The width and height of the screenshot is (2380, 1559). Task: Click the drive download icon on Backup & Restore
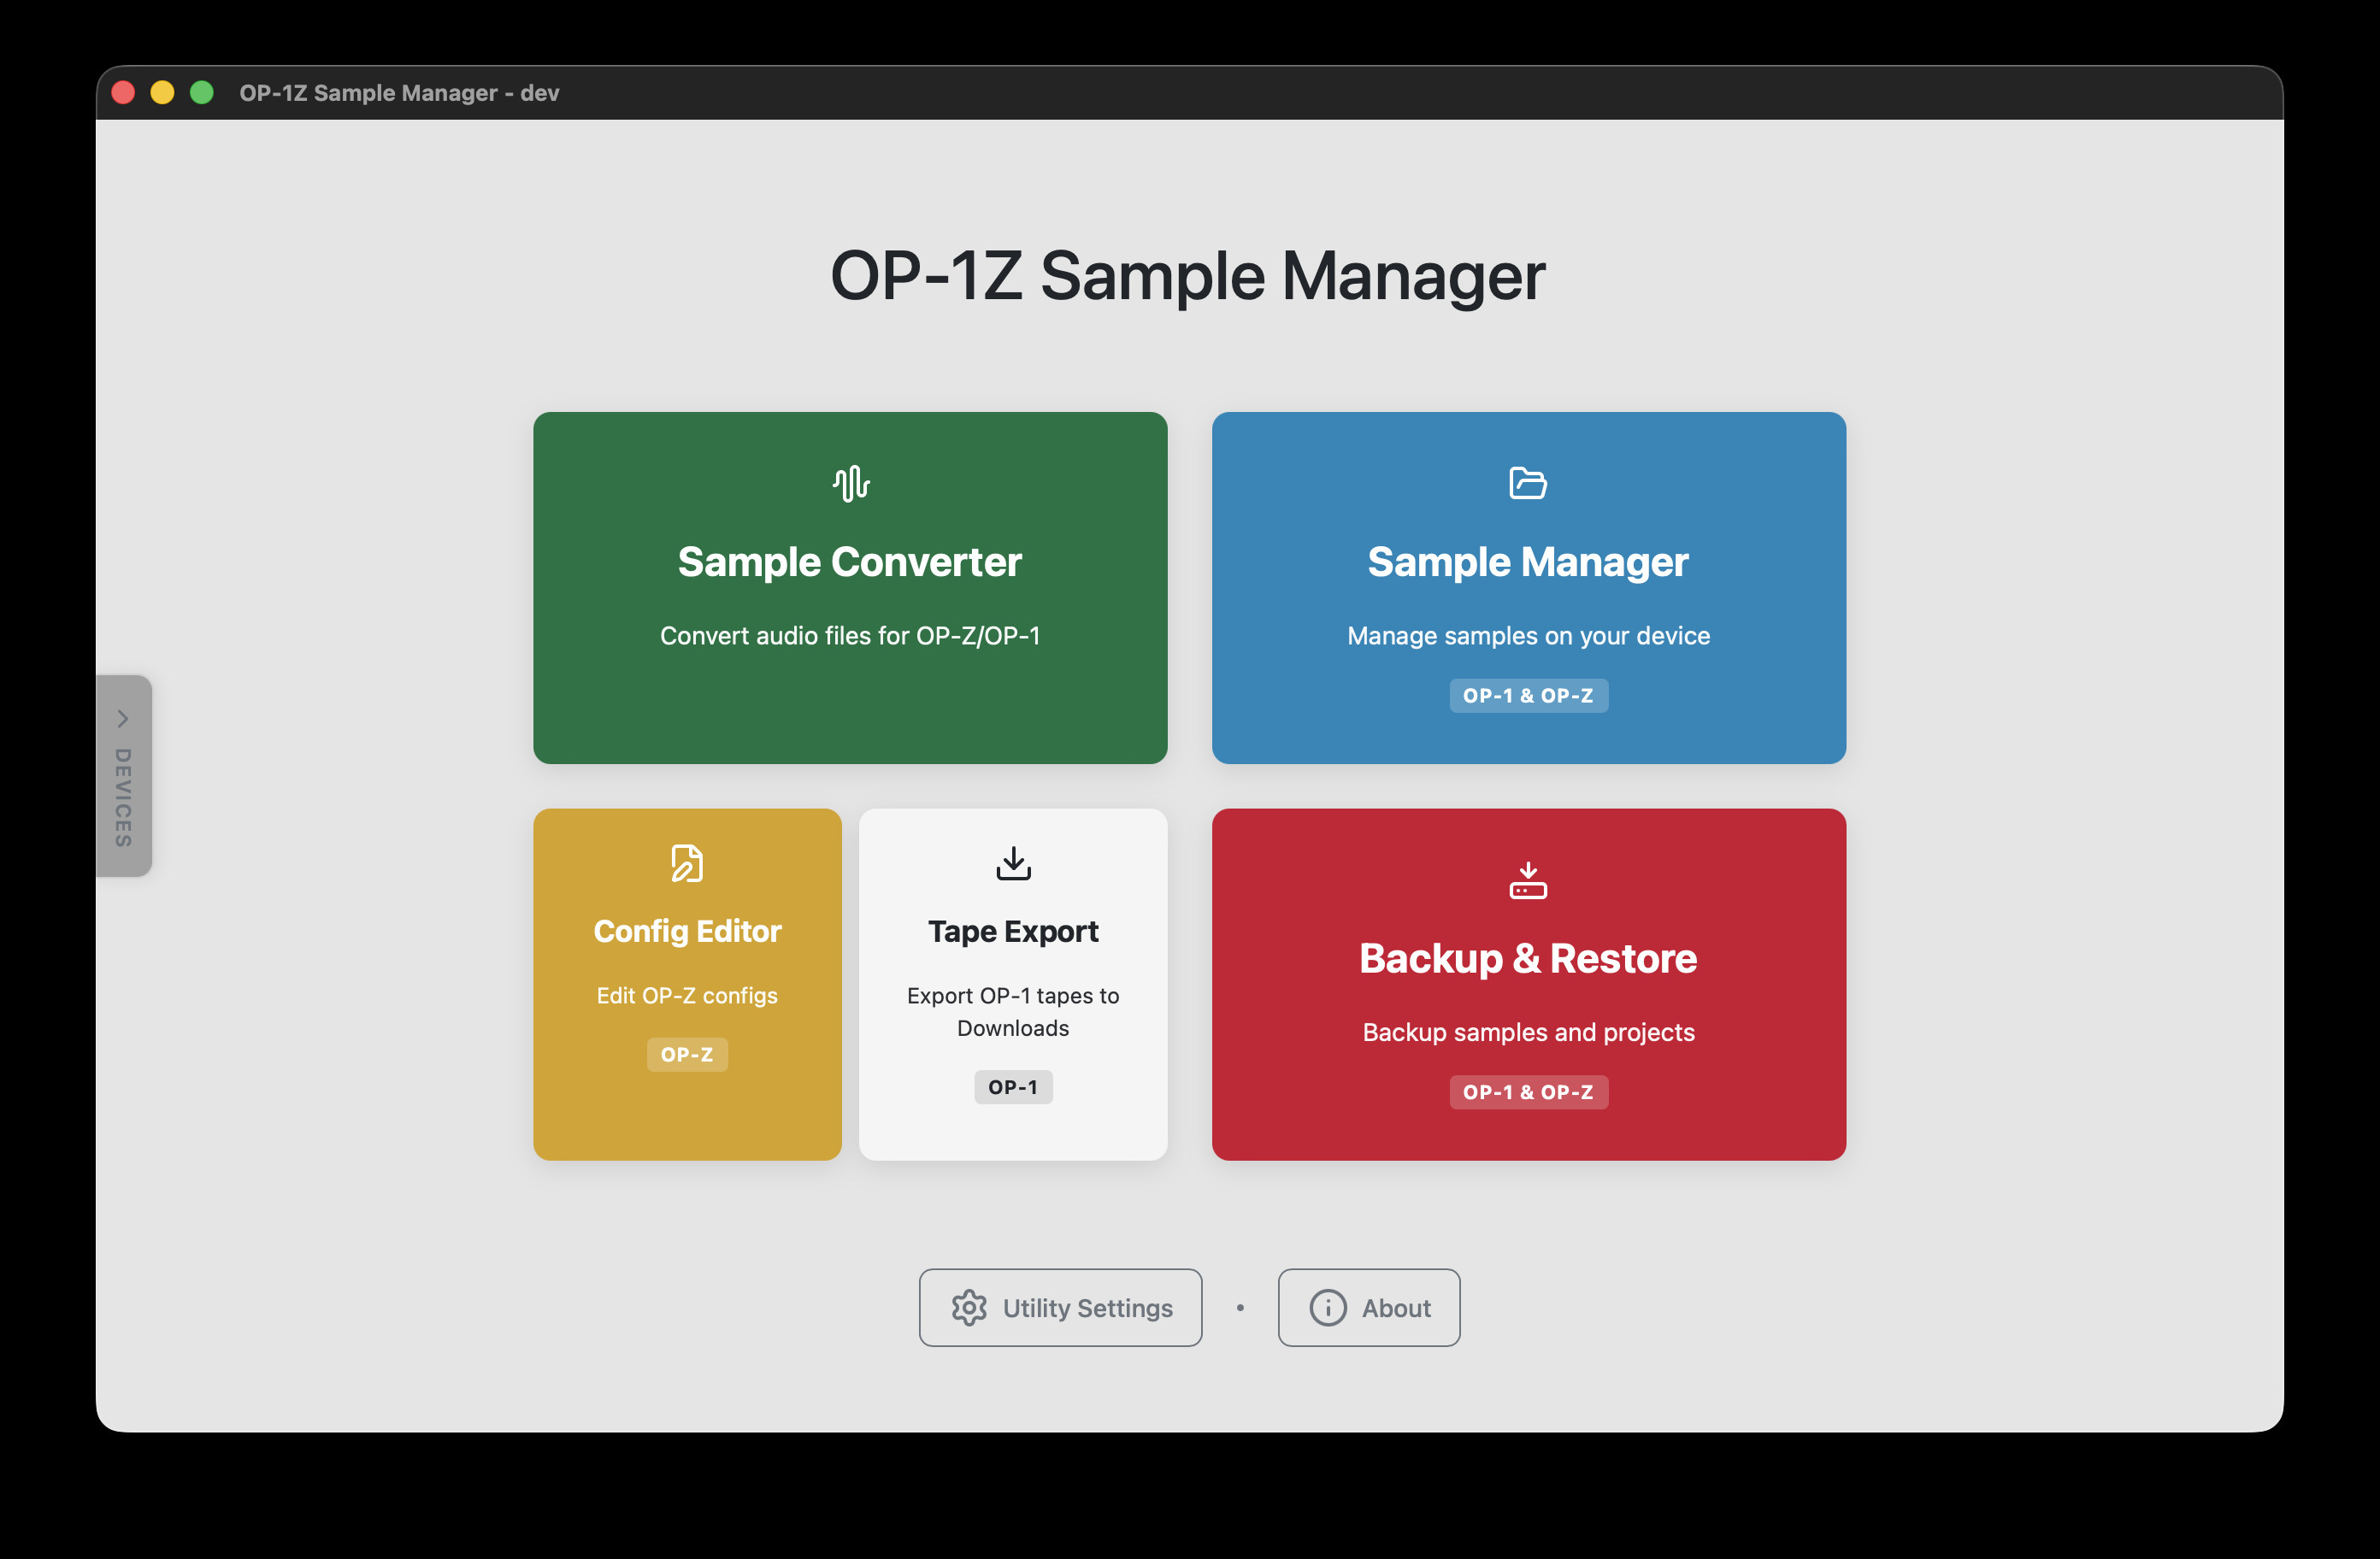[1528, 881]
